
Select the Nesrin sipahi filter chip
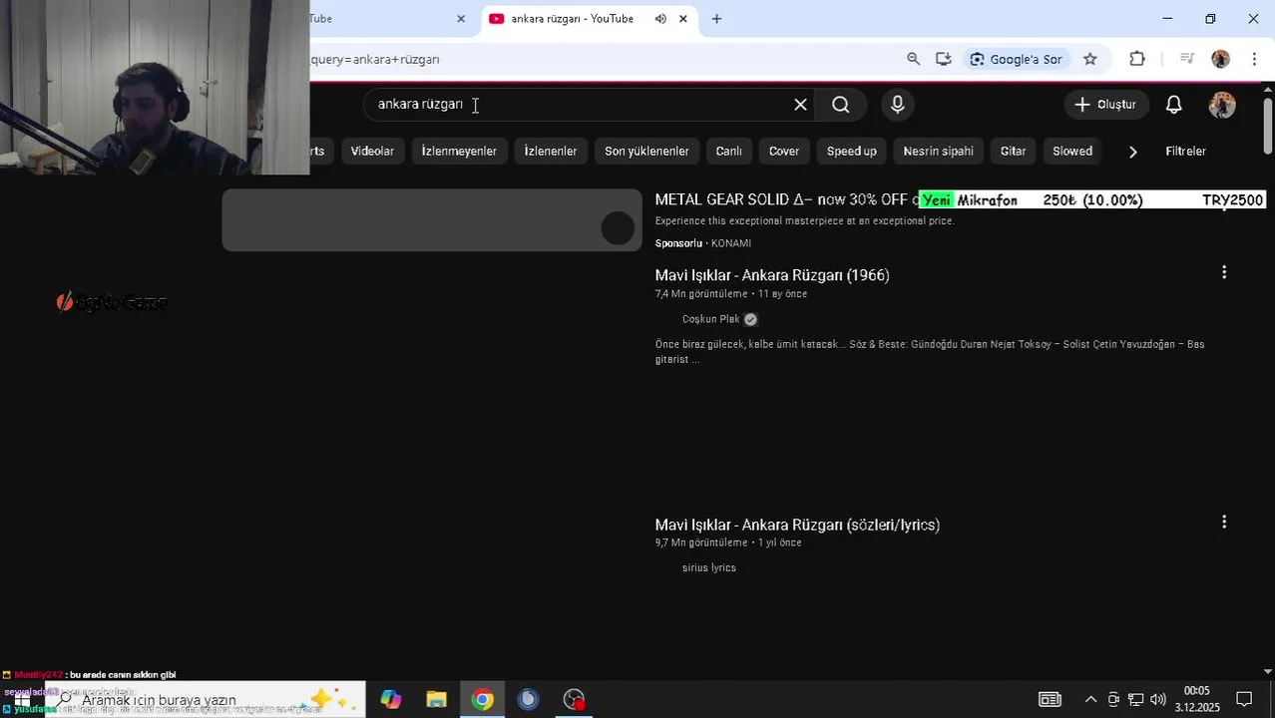click(x=938, y=152)
